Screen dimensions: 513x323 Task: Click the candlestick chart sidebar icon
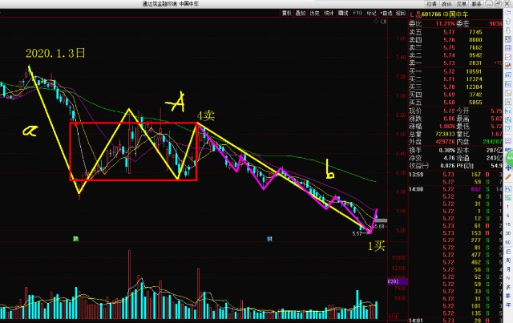click(508, 66)
